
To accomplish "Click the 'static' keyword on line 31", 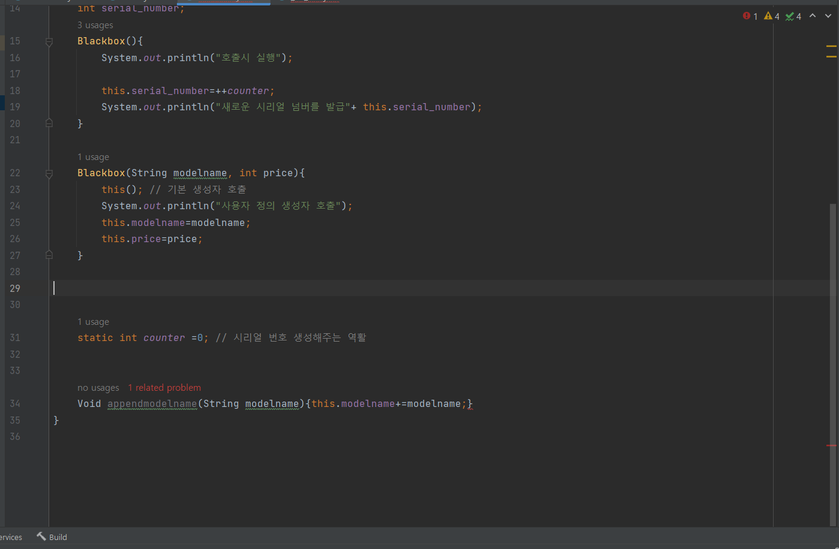I will 95,338.
